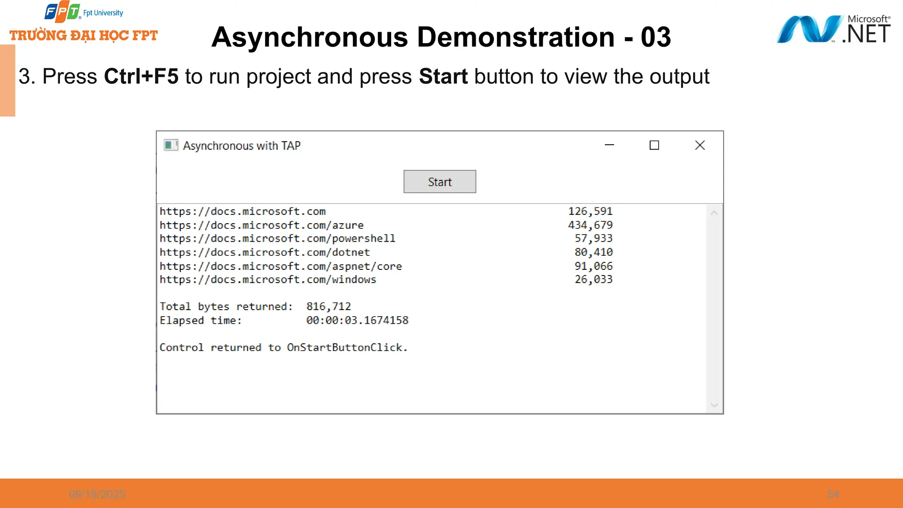Click the Start button
Viewport: 903px width, 508px height.
[x=440, y=182]
